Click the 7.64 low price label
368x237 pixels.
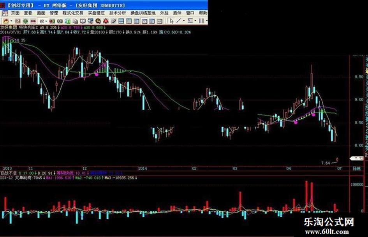pyautogui.click(x=326, y=163)
